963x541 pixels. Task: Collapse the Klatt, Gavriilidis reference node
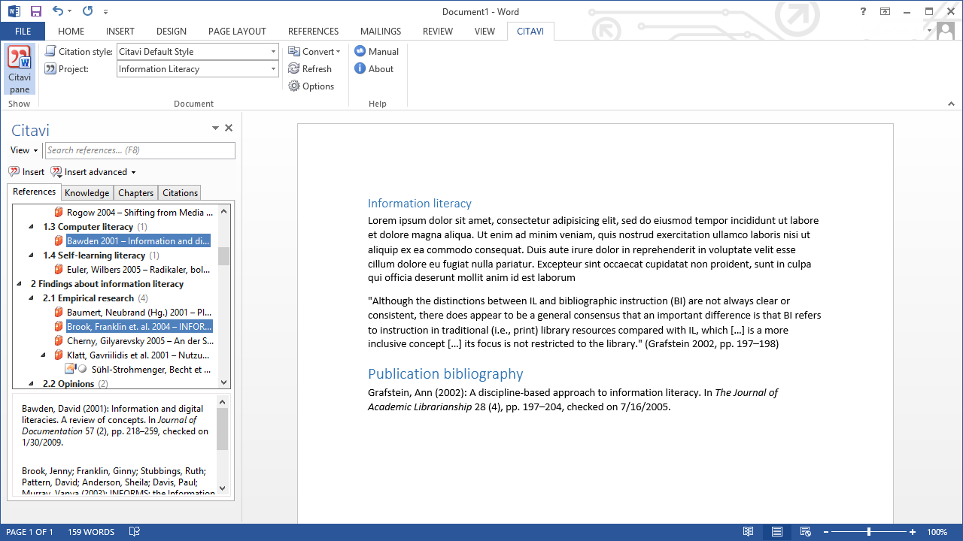point(44,355)
